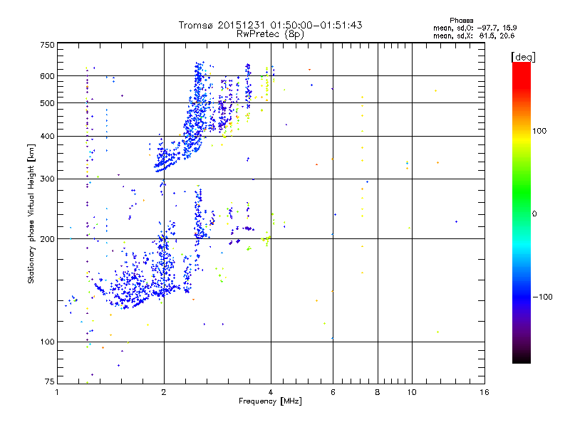Click the 'mean, sd,O: -97.7, 15.9' line
The image size is (570, 427).
(475, 28)
